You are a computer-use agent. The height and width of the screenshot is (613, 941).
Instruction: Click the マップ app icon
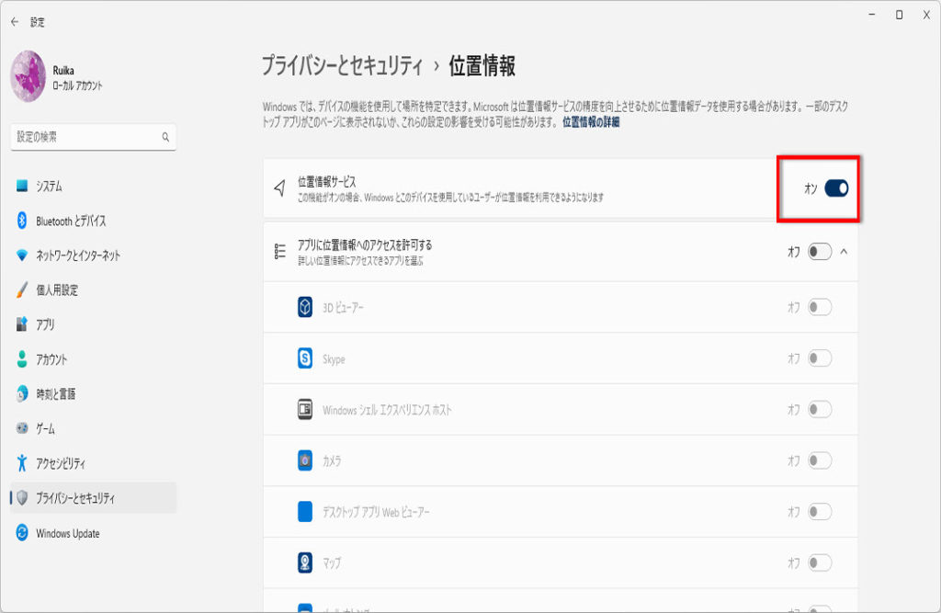pyautogui.click(x=305, y=562)
